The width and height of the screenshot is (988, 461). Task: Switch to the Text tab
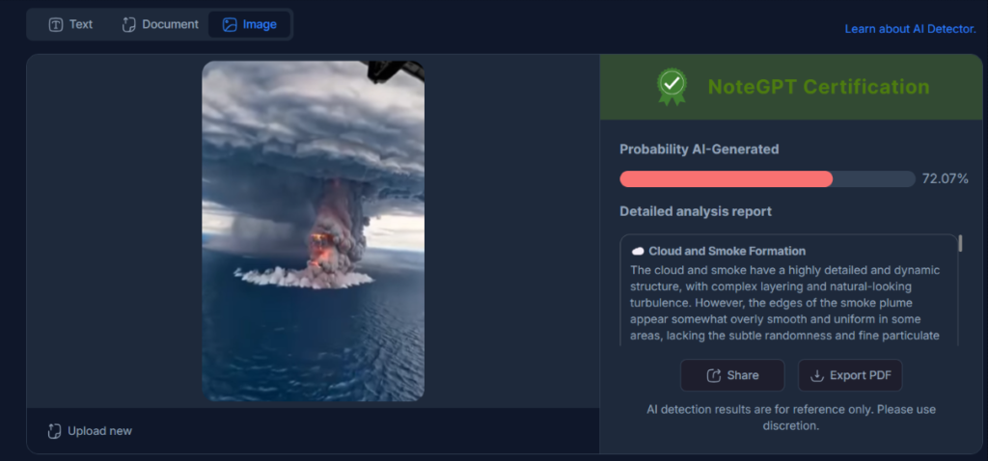pos(81,24)
